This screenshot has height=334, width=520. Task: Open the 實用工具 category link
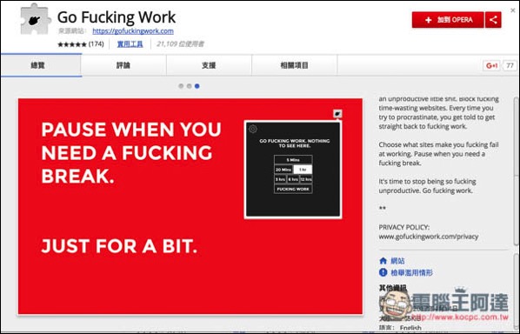[x=130, y=43]
